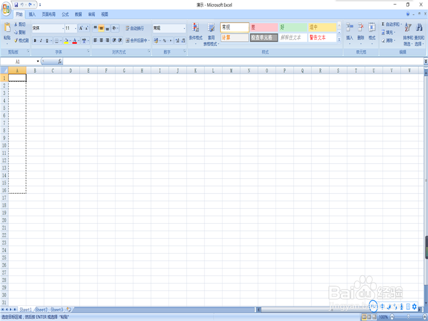Increase indent in alignment group
The image size is (428, 321).
(x=120, y=40)
